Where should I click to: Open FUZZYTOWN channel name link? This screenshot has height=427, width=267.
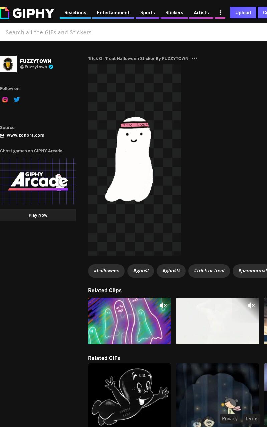pyautogui.click(x=36, y=61)
